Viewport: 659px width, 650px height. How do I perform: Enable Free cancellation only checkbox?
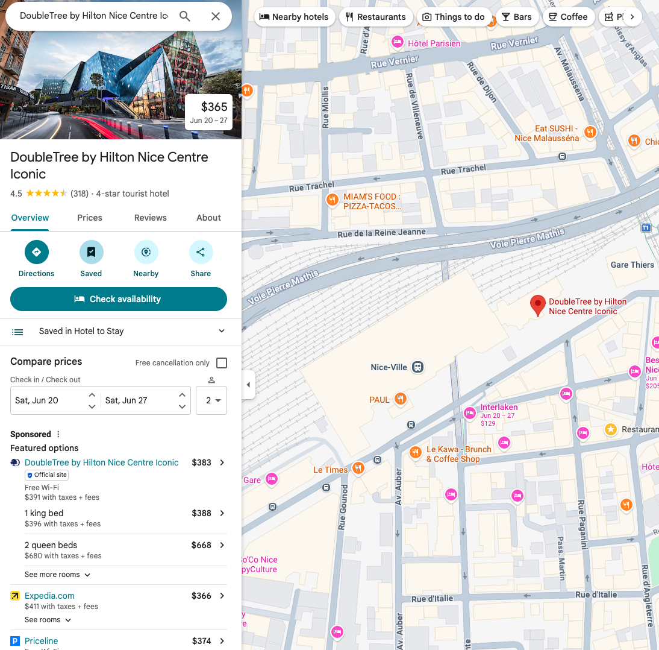pos(222,362)
